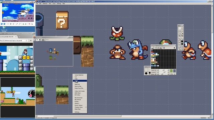Select the highlighted Paste entry
The height and width of the screenshot is (120, 214).
click(x=80, y=81)
